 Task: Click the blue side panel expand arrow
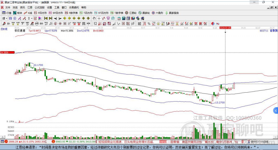coord(276,111)
